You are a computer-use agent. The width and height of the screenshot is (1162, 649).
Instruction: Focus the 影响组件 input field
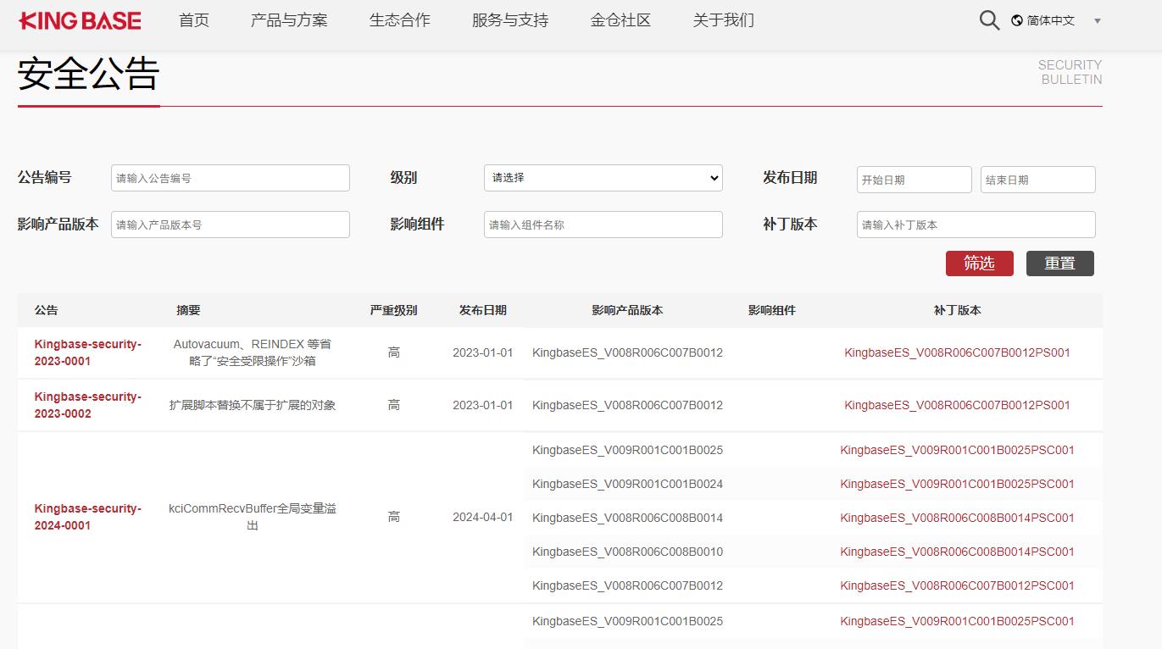pos(603,225)
